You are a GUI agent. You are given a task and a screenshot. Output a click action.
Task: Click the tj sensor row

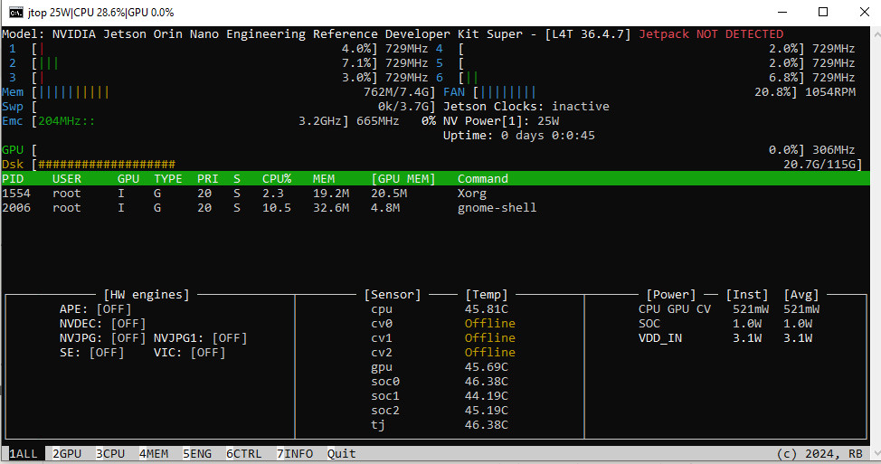tap(440, 425)
